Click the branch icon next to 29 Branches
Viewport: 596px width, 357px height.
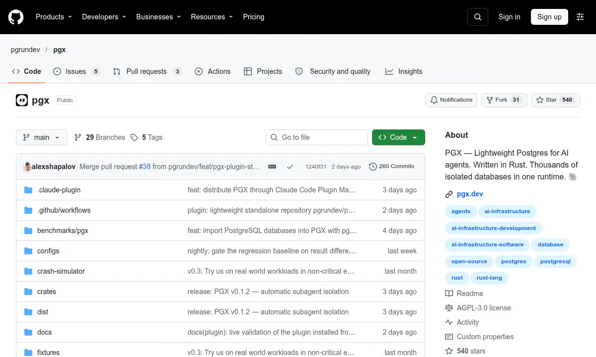point(78,137)
